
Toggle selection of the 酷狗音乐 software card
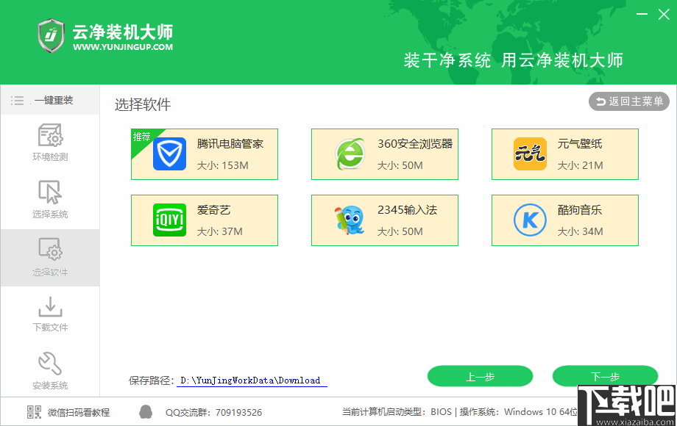[x=564, y=220]
